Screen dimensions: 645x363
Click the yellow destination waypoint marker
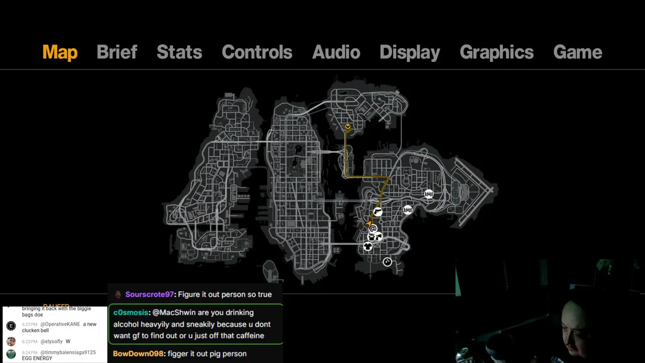tap(348, 127)
